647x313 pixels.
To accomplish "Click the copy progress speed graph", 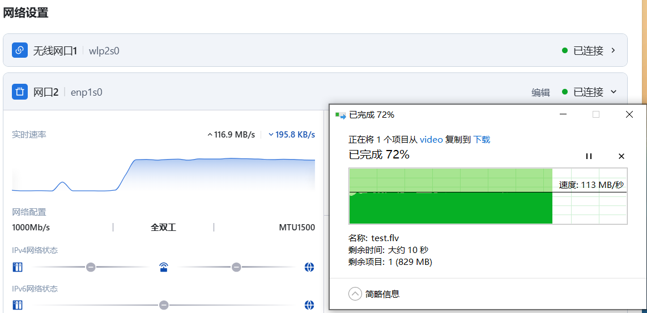I will 488,196.
